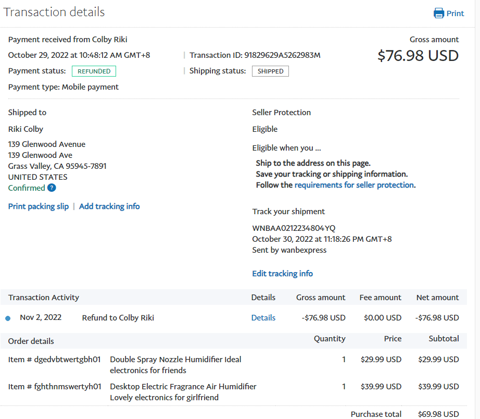
Task: Click the blue dot beside Nov 2, 2022
Action: (x=8, y=318)
